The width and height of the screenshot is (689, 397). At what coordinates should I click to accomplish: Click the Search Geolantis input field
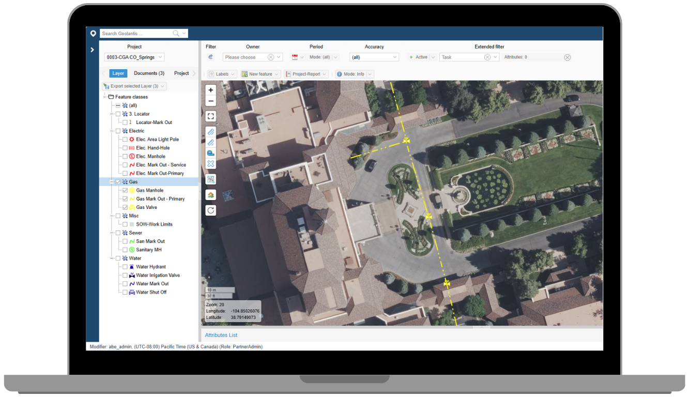click(136, 34)
